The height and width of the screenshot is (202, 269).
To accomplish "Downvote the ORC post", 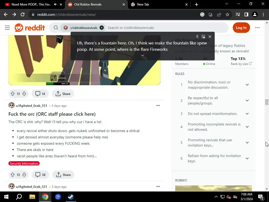I will 24,175.
